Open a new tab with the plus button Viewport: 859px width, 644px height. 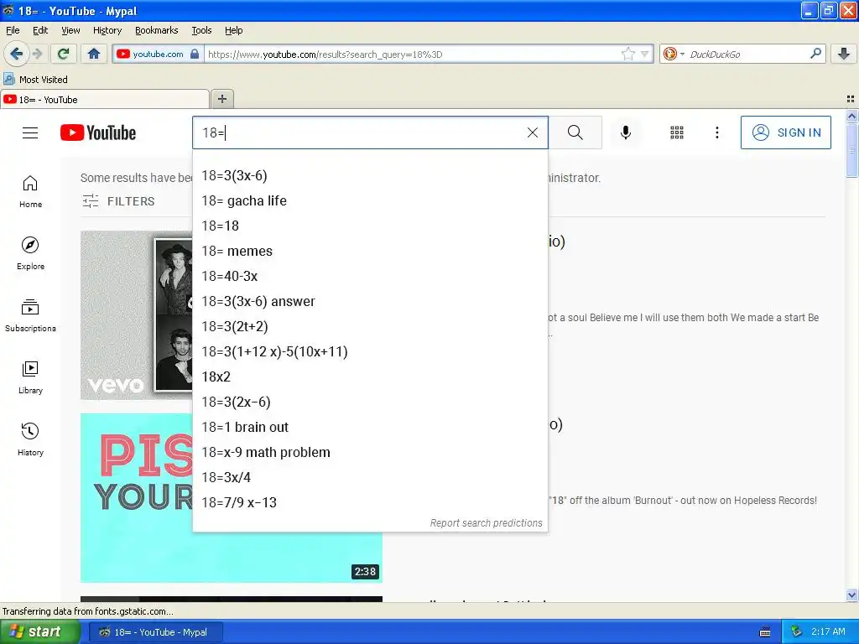coord(221,99)
